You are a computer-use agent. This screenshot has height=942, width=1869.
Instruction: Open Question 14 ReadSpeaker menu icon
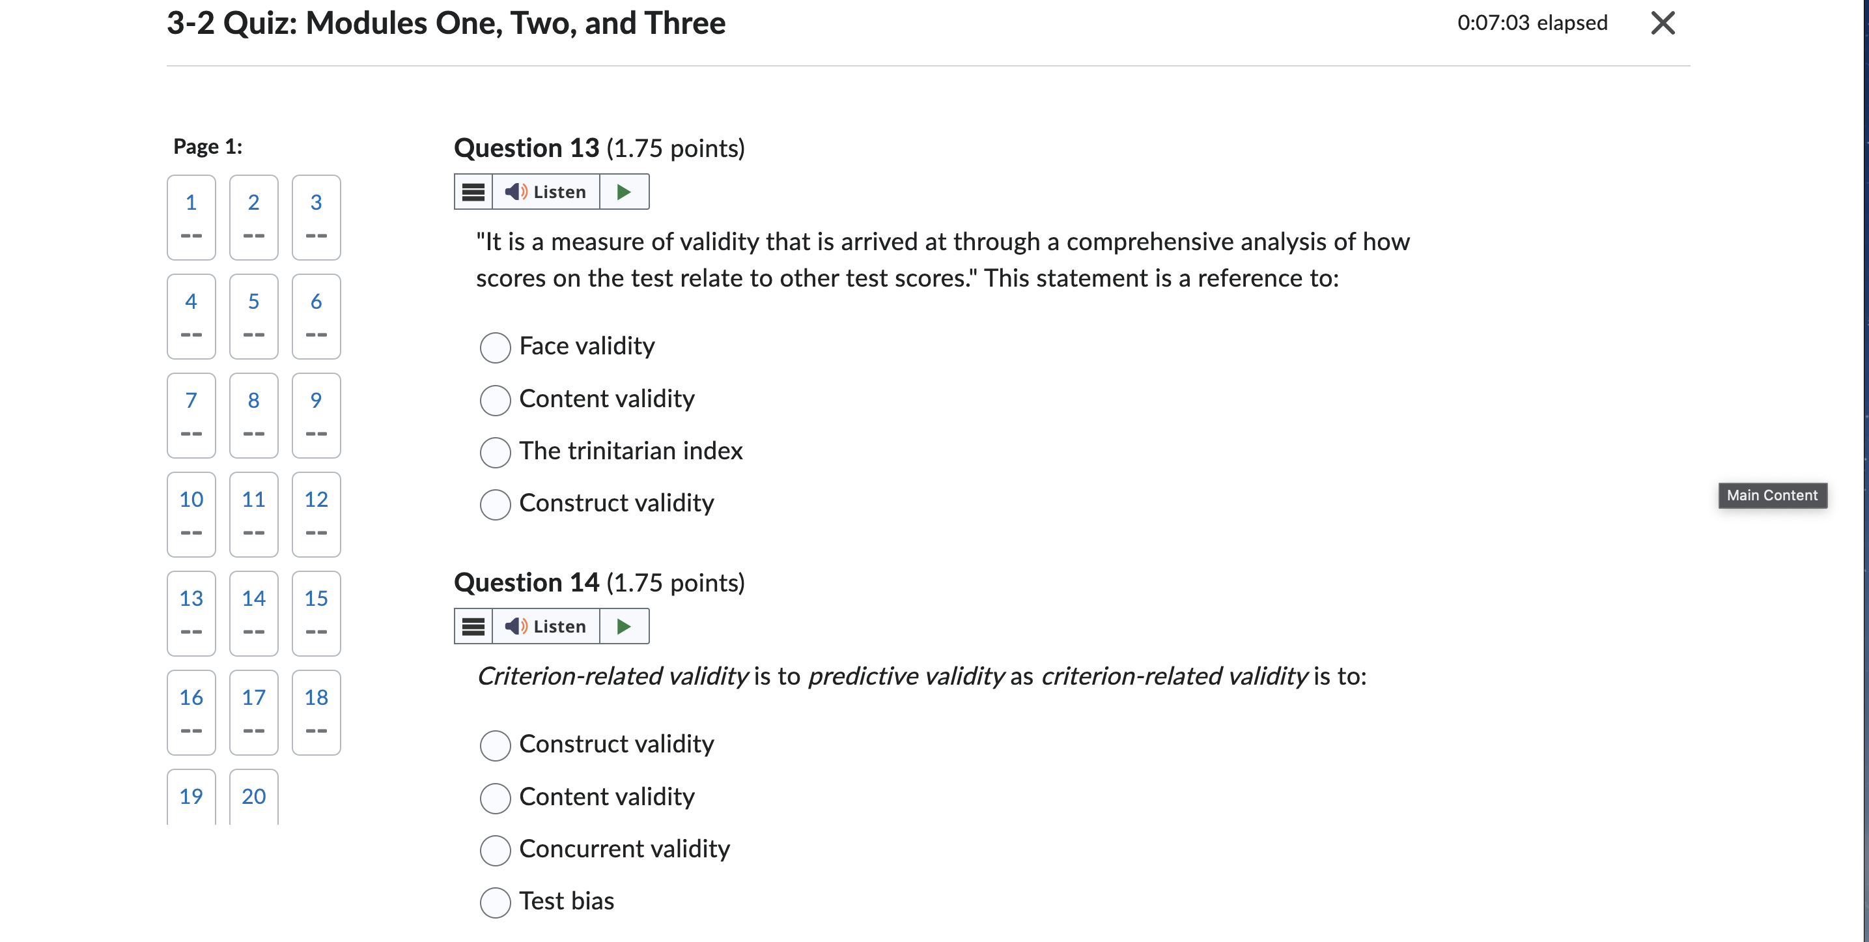click(x=473, y=626)
